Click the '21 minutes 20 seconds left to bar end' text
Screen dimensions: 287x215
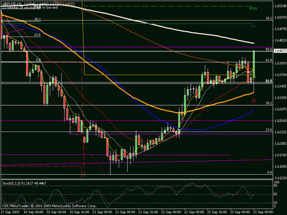30,7
